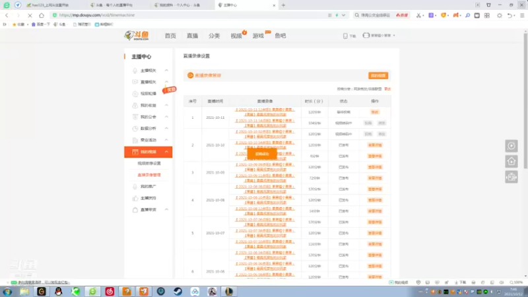Open new tab with plus button
Viewport: 528px width, 297px height.
pos(283,5)
